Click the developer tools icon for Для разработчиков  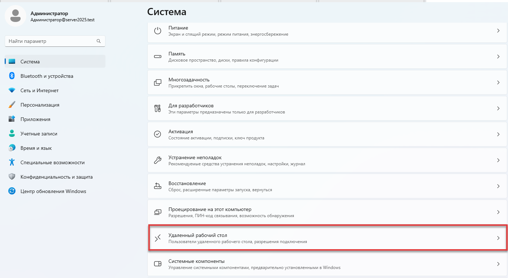click(x=157, y=108)
